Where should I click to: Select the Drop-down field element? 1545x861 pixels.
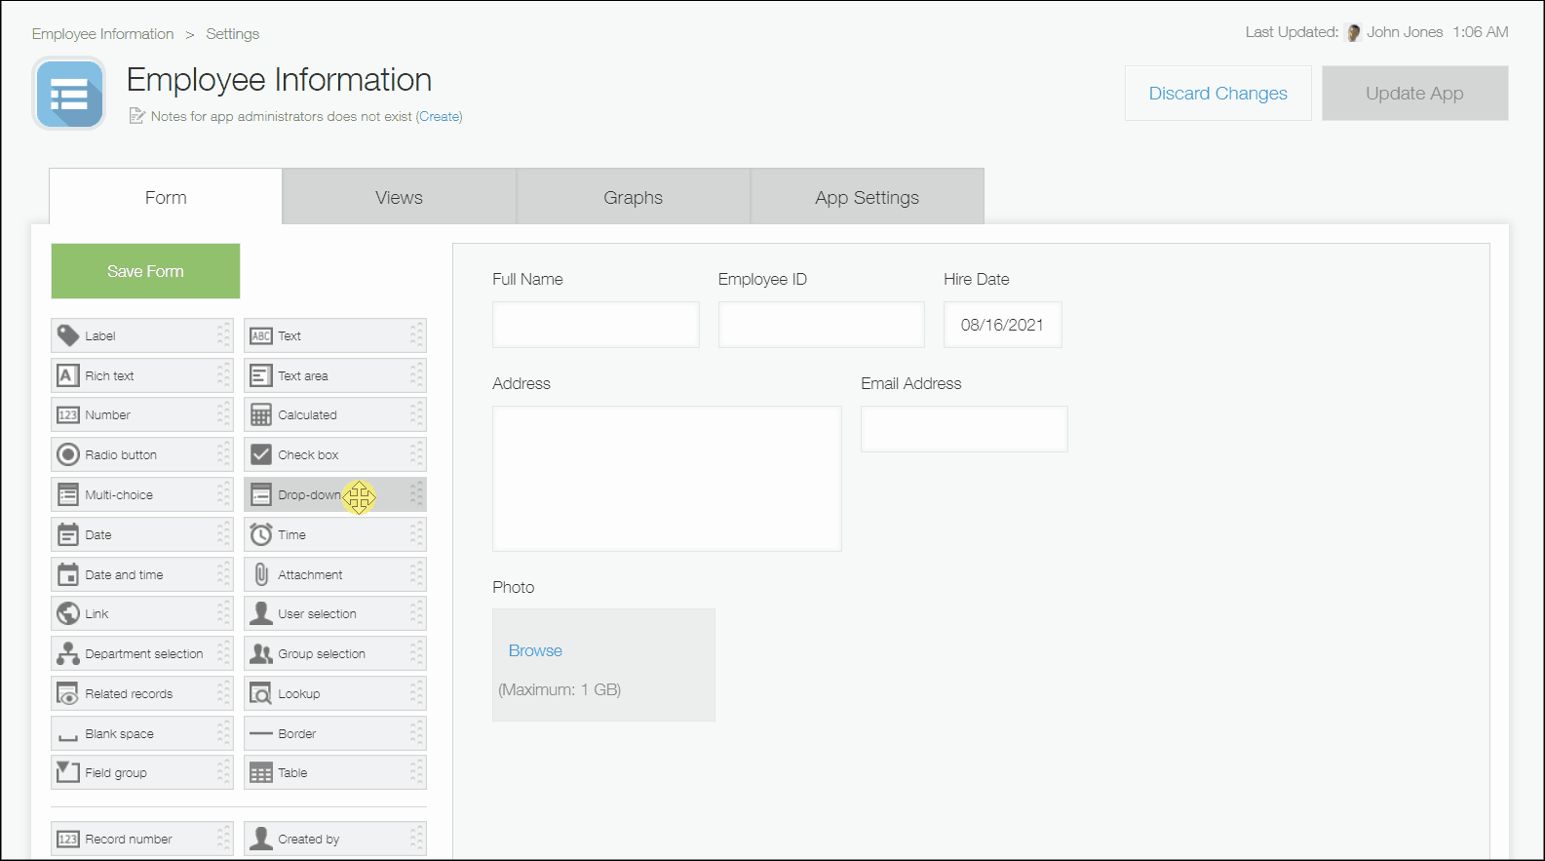coord(308,495)
